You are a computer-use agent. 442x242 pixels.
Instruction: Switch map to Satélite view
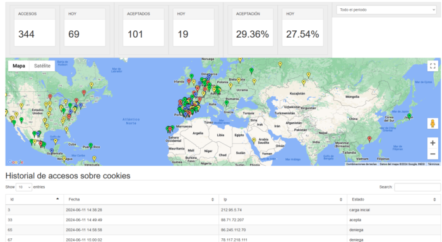(42, 66)
